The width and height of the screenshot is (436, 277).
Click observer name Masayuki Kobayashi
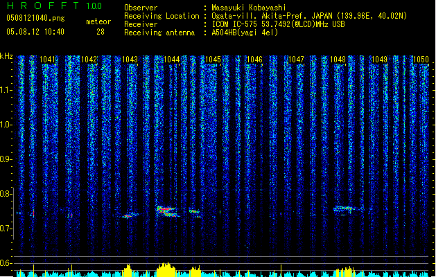[x=249, y=8]
